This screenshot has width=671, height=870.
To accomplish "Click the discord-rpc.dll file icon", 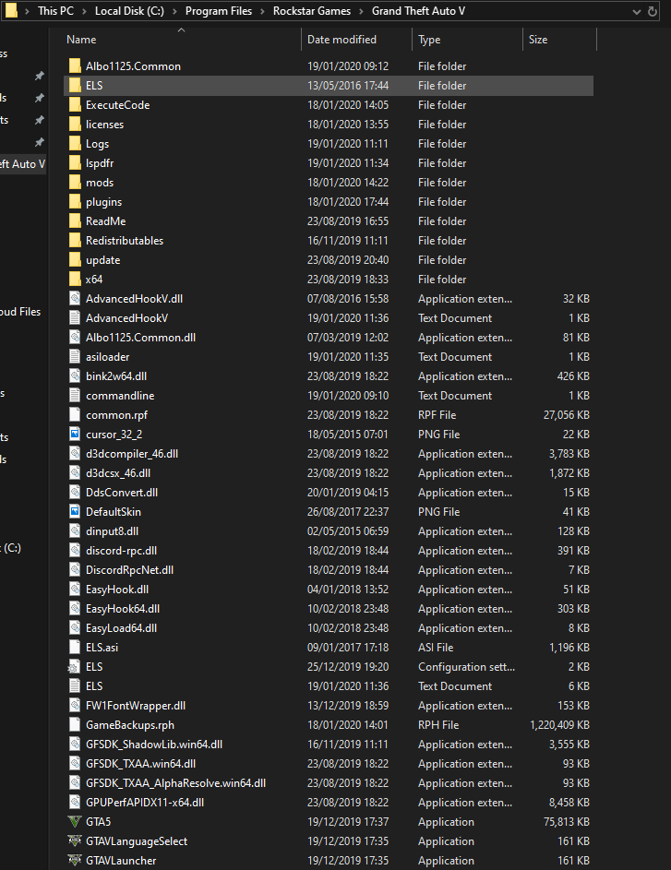I will click(x=75, y=551).
